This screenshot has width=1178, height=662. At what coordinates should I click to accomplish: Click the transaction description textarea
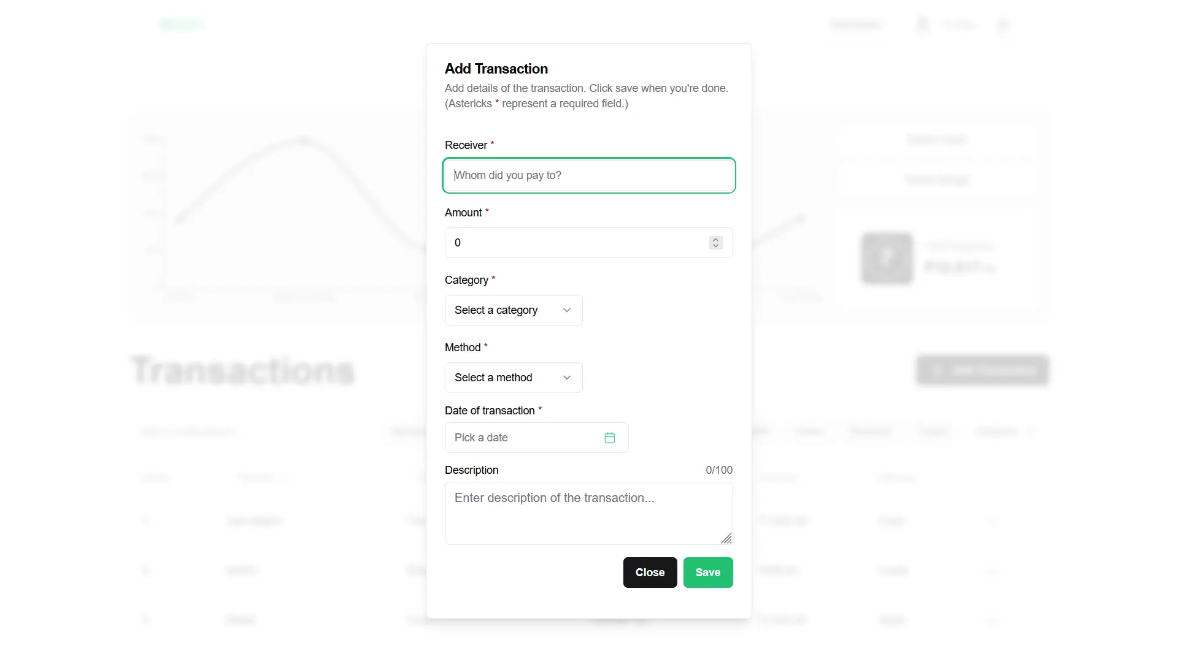pyautogui.click(x=588, y=513)
